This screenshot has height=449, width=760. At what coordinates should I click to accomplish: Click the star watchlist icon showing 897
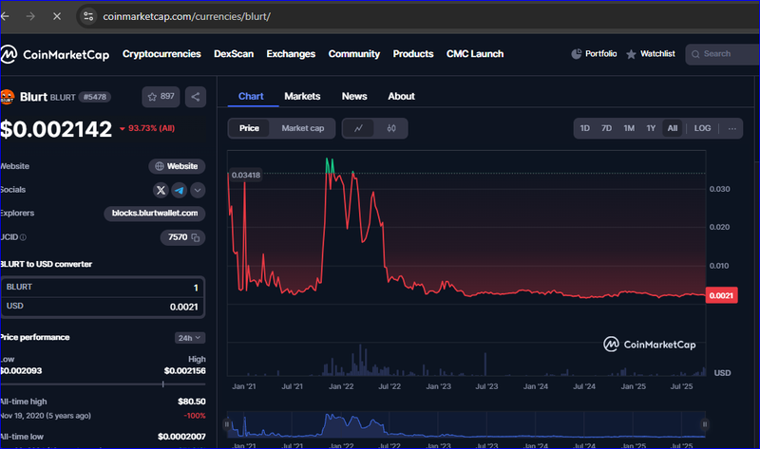(x=161, y=97)
